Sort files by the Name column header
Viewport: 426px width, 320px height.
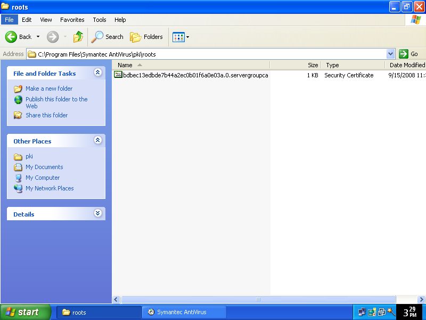pos(191,65)
